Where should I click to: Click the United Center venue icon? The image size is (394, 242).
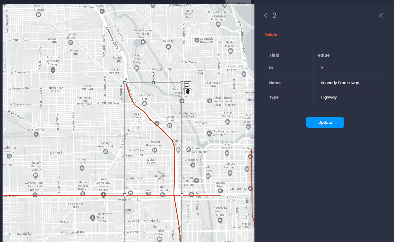(x=82, y=168)
